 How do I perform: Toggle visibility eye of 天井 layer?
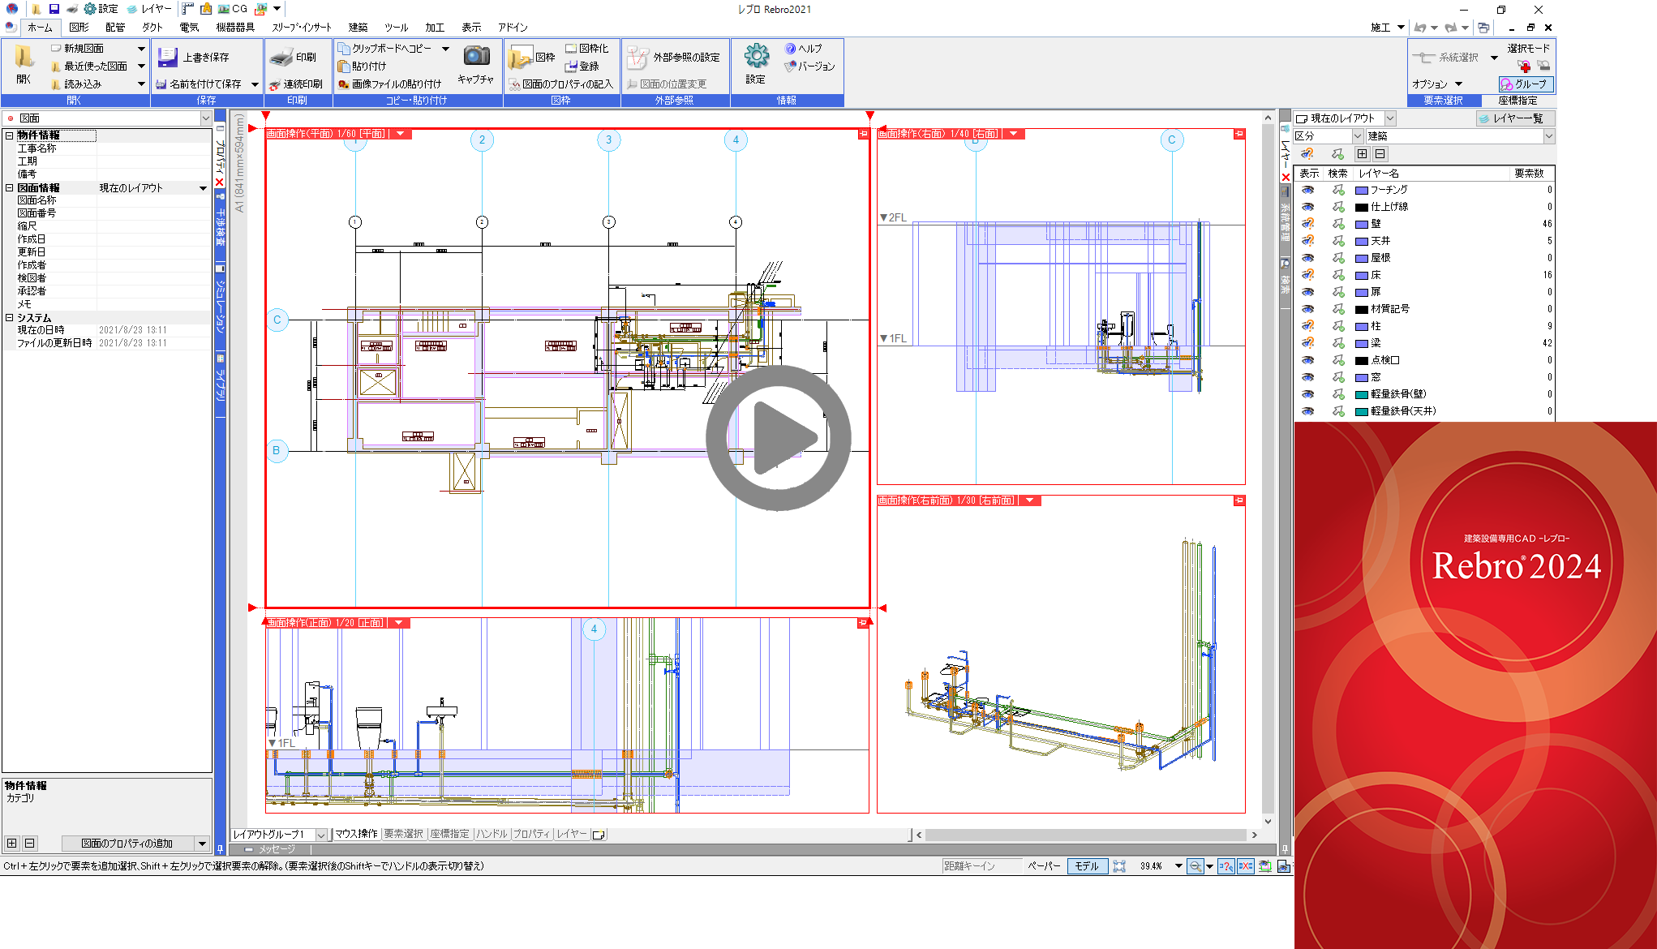[x=1307, y=241]
